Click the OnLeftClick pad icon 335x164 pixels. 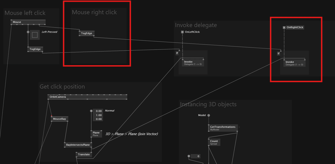pyautogui.click(x=182, y=32)
